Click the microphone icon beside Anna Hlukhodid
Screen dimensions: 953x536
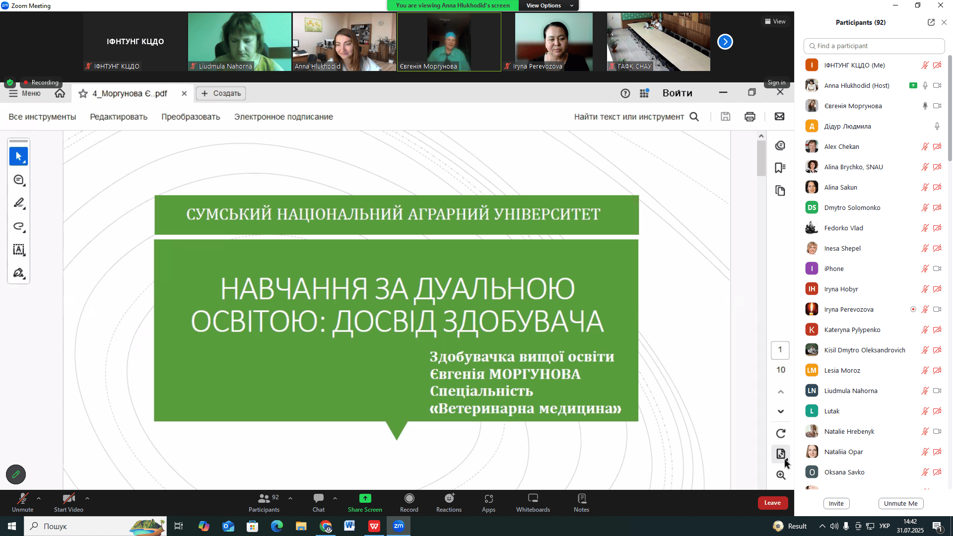click(925, 86)
